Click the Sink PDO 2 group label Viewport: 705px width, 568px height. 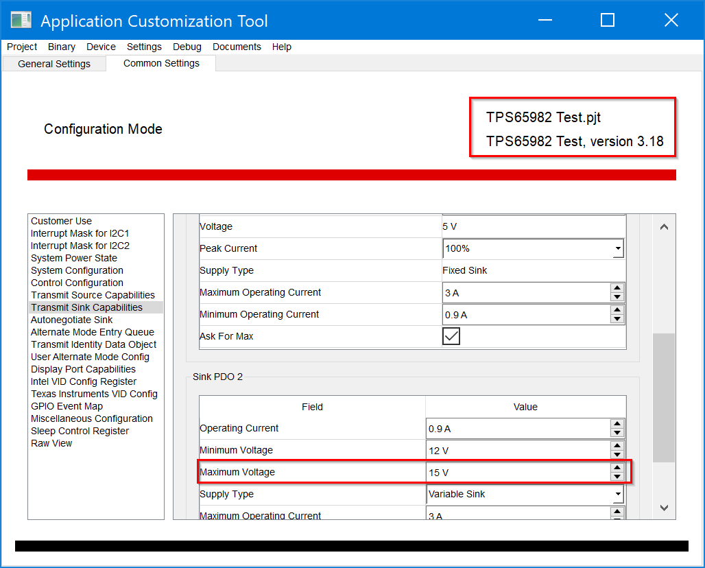[x=217, y=377]
